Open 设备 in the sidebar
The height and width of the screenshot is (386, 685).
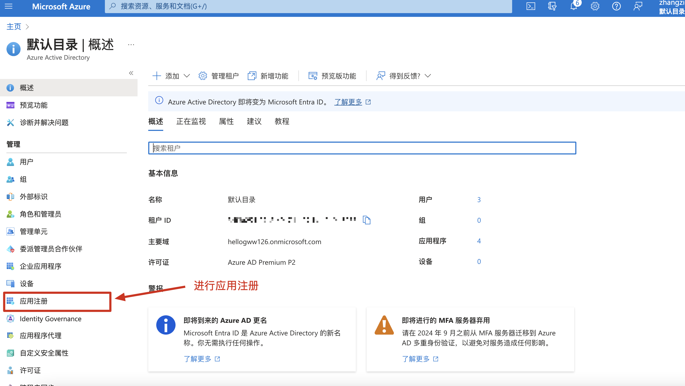coord(69,284)
